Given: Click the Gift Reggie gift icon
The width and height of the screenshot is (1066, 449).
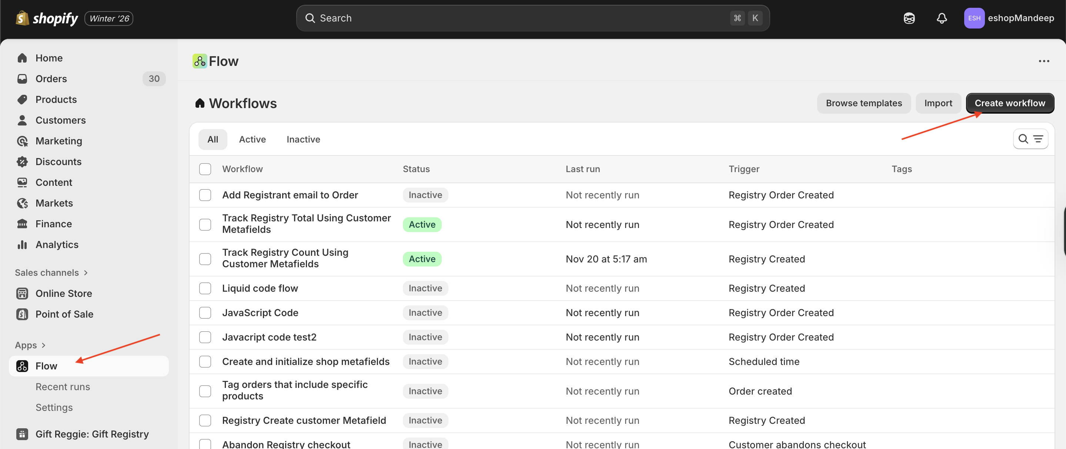Looking at the screenshot, I should [22, 434].
